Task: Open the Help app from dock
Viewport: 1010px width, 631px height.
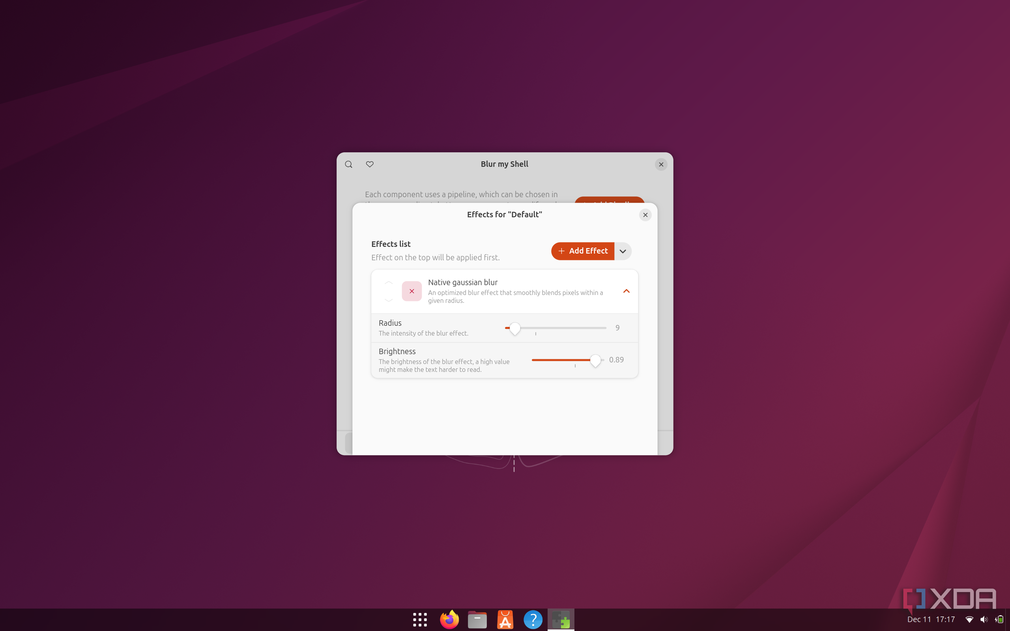Action: [x=533, y=620]
